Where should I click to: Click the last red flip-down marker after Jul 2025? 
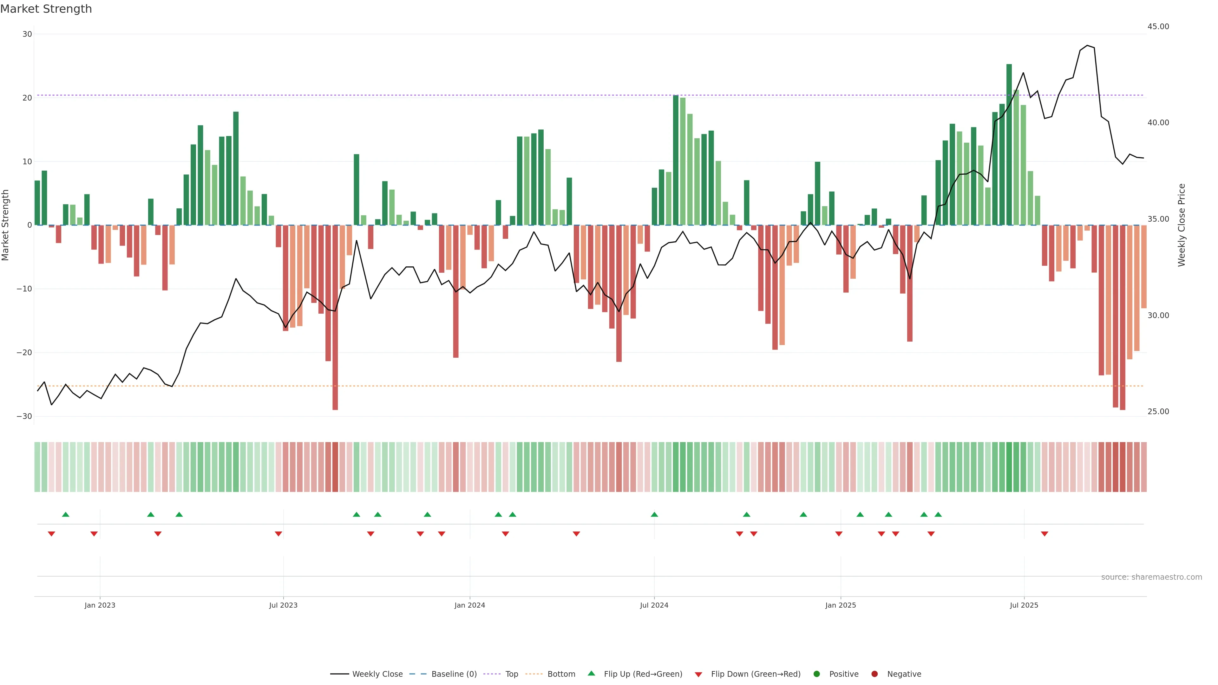click(1044, 534)
